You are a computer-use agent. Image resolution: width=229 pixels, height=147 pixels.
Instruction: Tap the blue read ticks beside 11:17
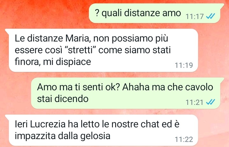click(x=211, y=16)
